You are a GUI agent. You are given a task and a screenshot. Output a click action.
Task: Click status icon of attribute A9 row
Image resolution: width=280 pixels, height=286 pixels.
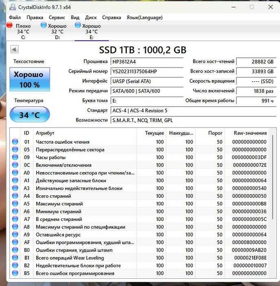[x=15, y=235]
